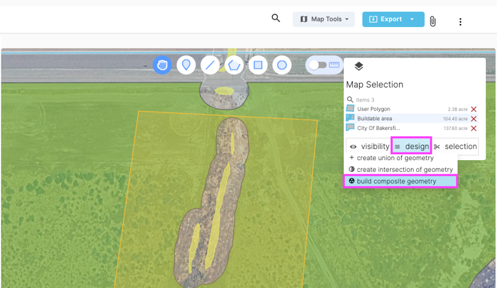This screenshot has height=288, width=497.
Task: Click the 104.40 acre value
Action: tap(455, 119)
